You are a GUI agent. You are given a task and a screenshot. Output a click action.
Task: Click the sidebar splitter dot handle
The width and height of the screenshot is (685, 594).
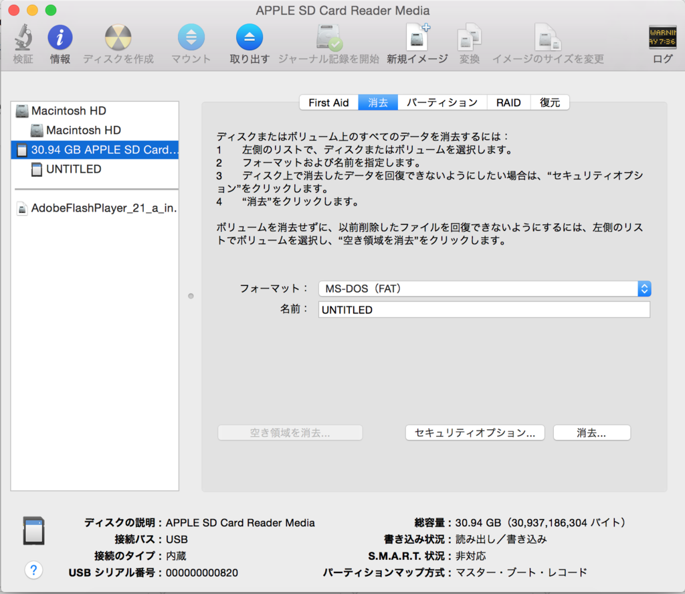(x=191, y=296)
